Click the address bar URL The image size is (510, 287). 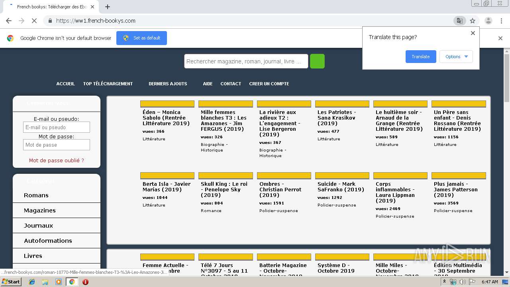point(96,21)
